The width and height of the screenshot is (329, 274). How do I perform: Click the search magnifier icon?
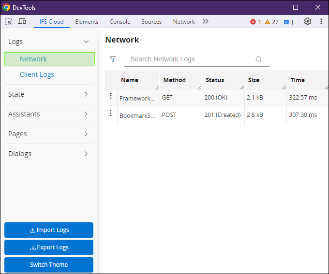pyautogui.click(x=259, y=59)
